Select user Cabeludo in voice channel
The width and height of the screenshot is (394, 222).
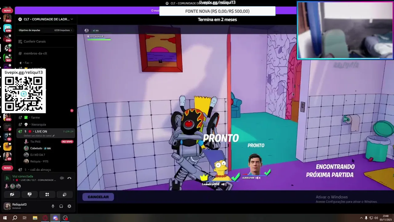tap(36, 148)
